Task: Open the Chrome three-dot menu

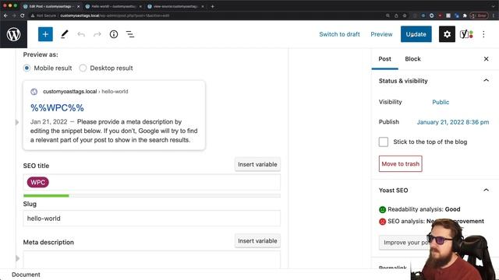Action: tap(494, 16)
